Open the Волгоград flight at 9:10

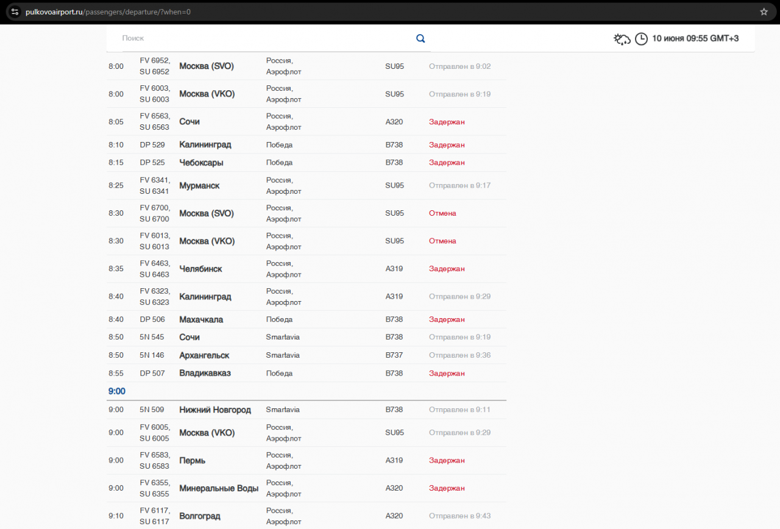200,516
